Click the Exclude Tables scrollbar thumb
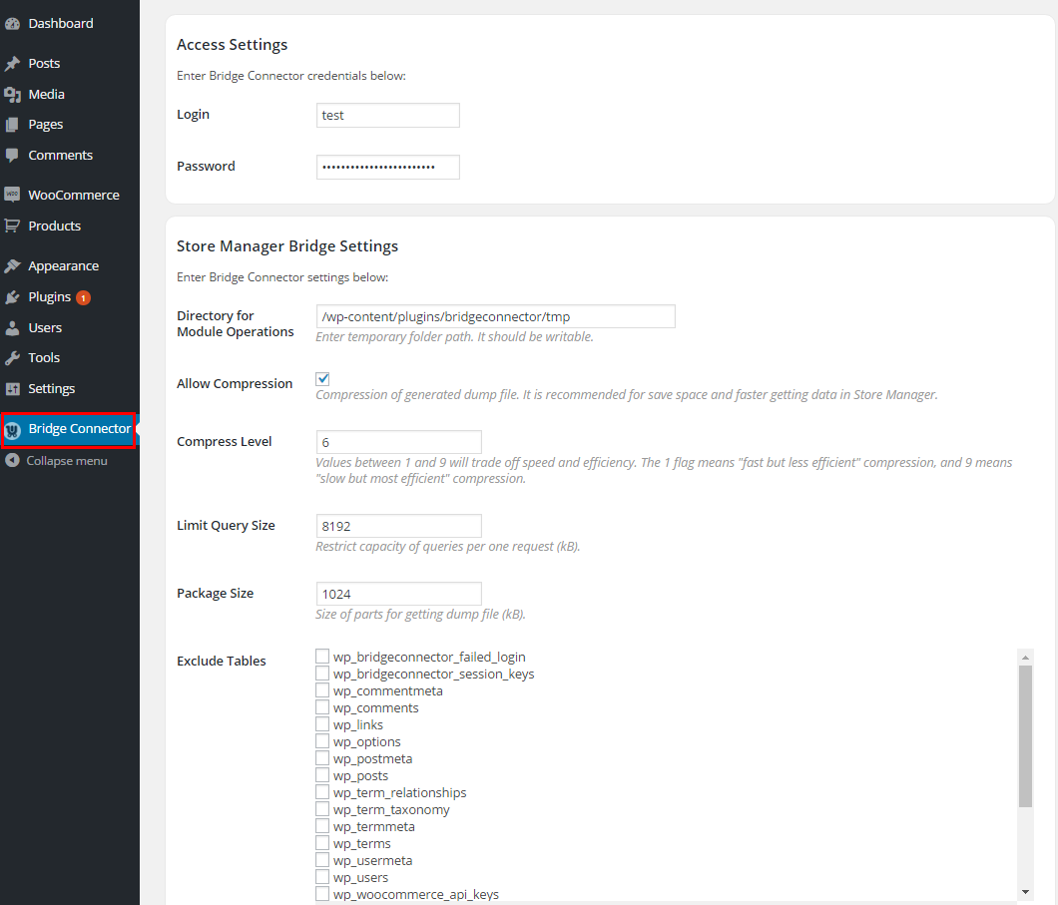1058x905 pixels. tap(1026, 736)
